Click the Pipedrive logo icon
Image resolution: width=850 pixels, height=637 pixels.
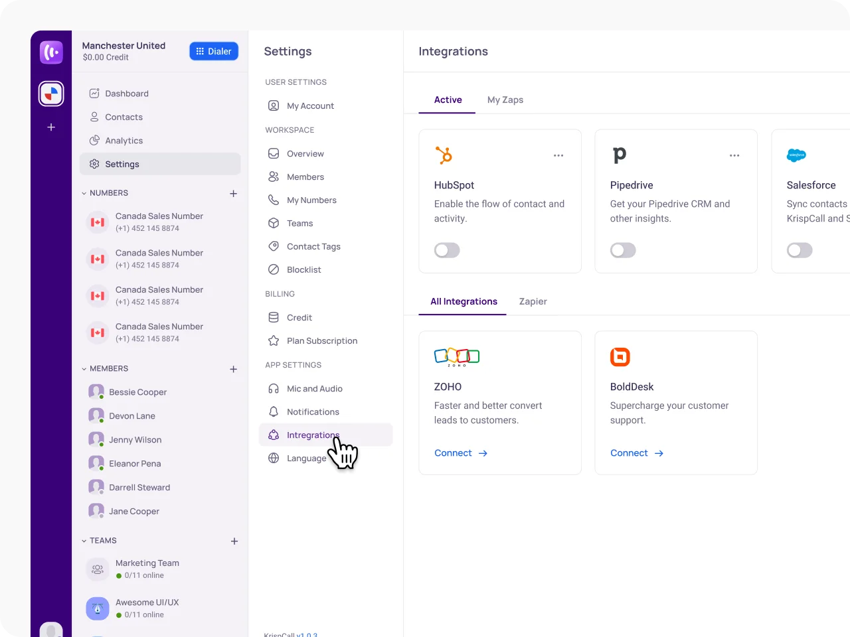pos(619,155)
